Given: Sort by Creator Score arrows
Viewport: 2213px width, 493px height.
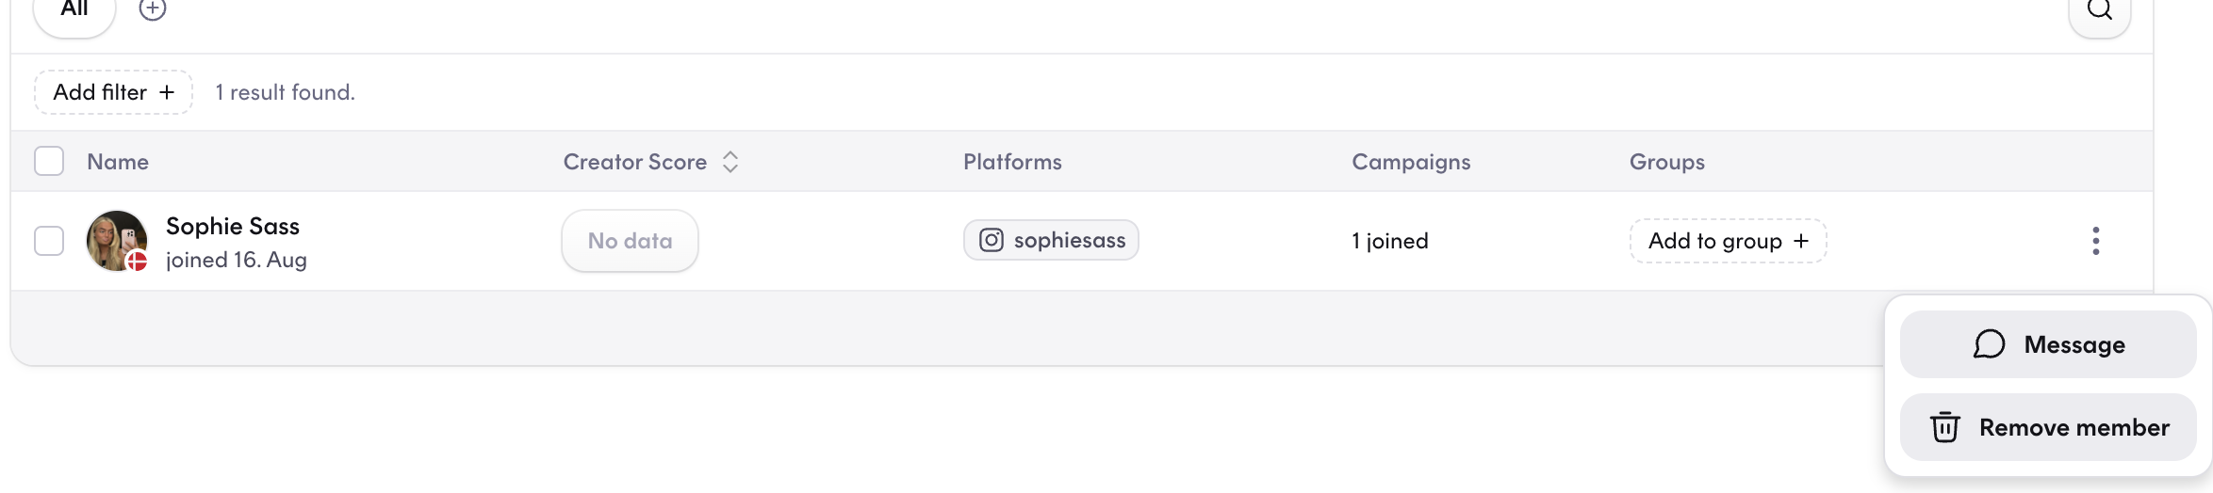Looking at the screenshot, I should [730, 162].
